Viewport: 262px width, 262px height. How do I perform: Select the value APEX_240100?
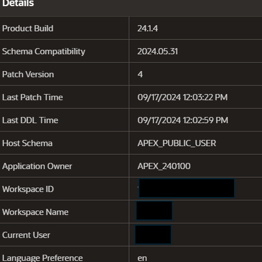(164, 166)
